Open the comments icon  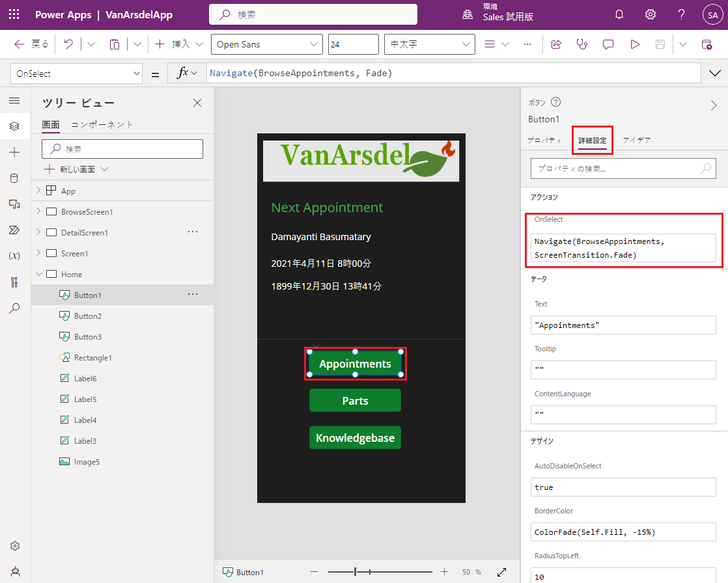click(608, 44)
